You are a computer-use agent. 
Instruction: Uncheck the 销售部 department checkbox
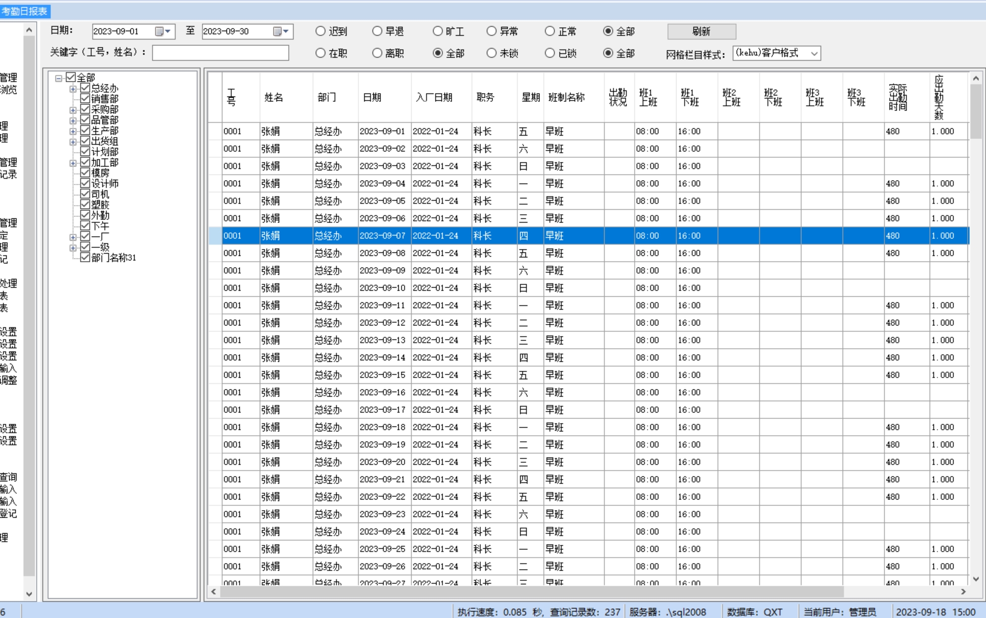85,99
